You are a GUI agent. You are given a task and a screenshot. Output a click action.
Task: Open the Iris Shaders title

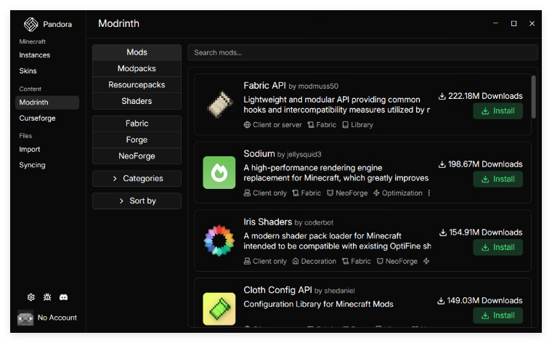267,222
